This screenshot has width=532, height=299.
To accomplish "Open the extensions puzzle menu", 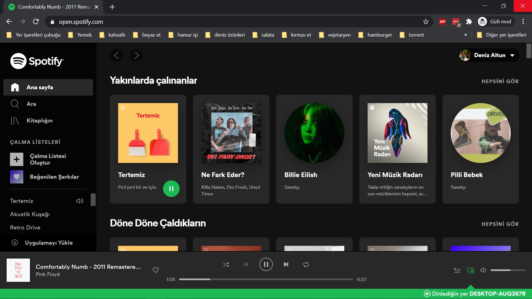I will (469, 22).
